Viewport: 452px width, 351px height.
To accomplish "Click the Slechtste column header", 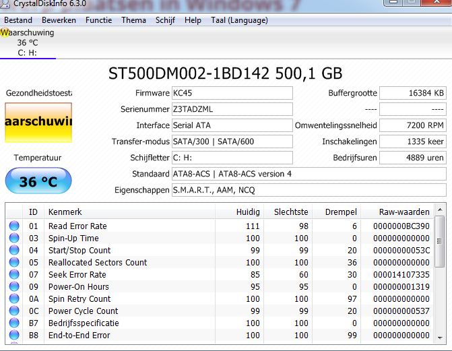I will point(288,212).
